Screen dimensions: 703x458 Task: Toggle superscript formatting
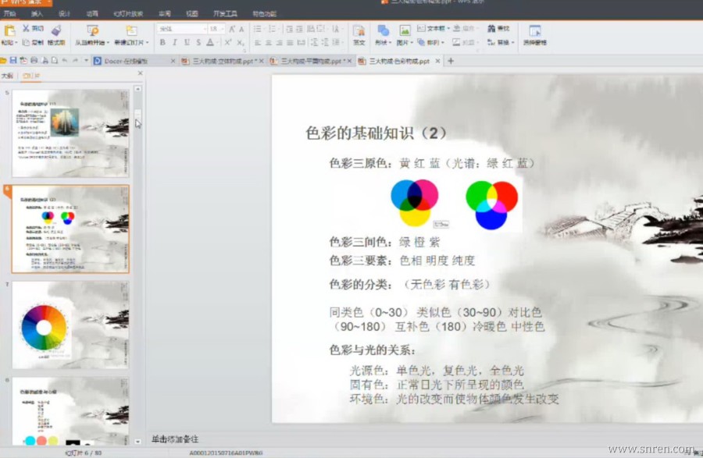(228, 43)
